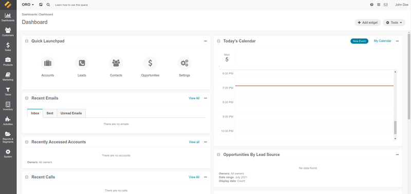
Task: Click View all in Recently Accessed Accounts
Action: click(194, 142)
